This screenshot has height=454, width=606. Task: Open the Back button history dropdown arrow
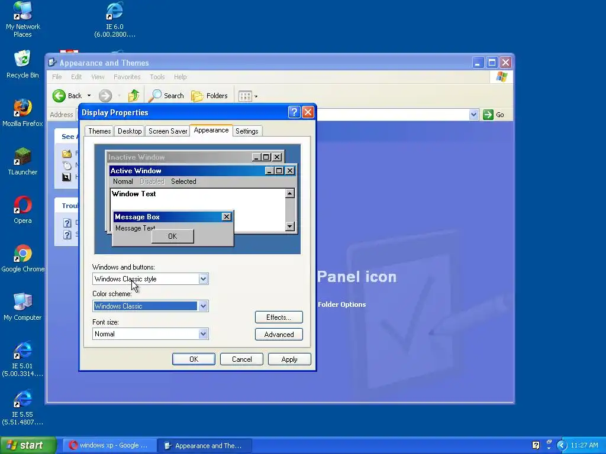[89, 96]
